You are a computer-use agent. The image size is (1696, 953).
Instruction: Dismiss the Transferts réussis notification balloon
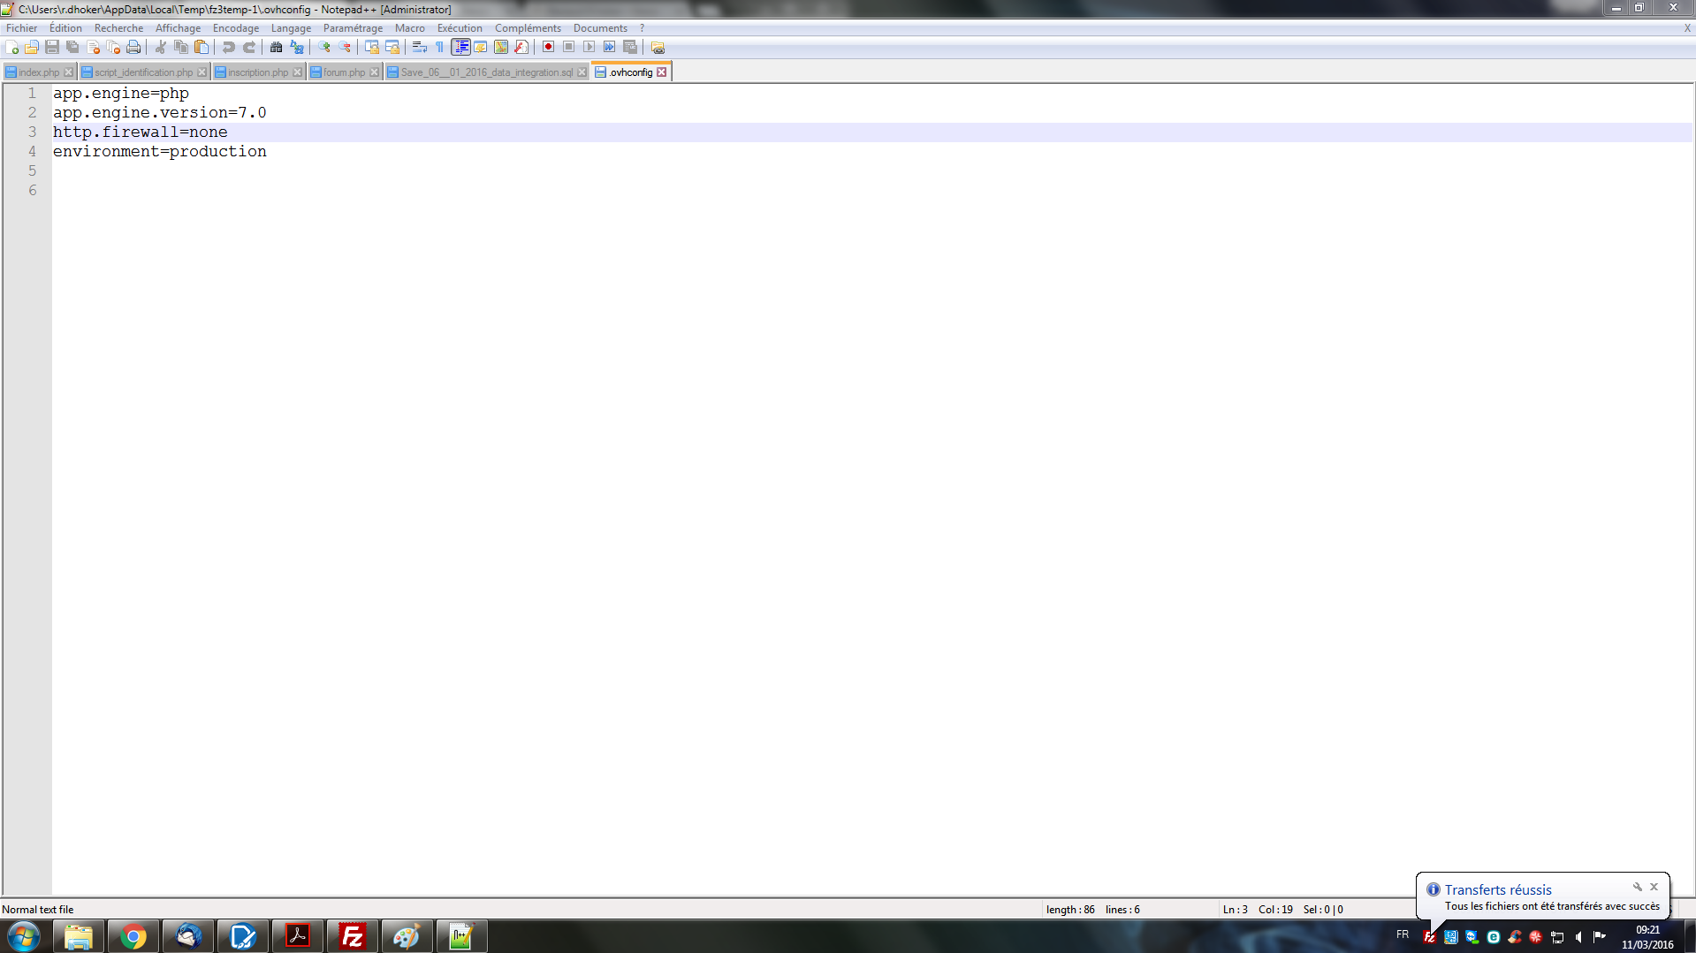point(1654,887)
